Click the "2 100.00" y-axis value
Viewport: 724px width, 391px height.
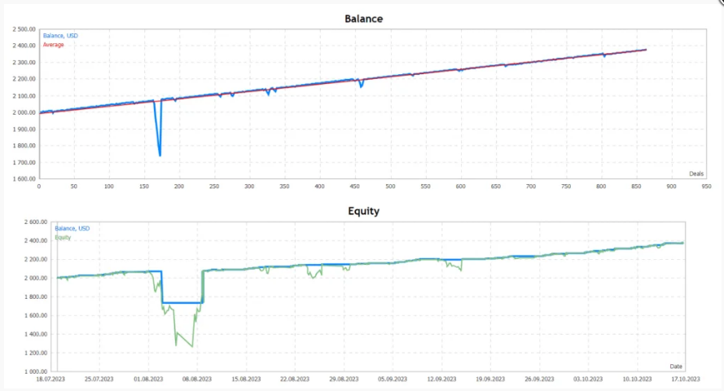(x=24, y=96)
